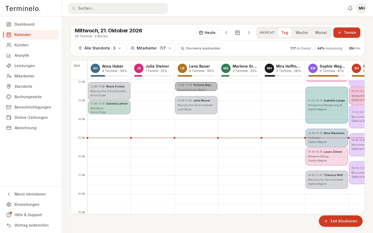Open MH user profile avatar
This screenshot has height=233, width=373.
click(362, 8)
